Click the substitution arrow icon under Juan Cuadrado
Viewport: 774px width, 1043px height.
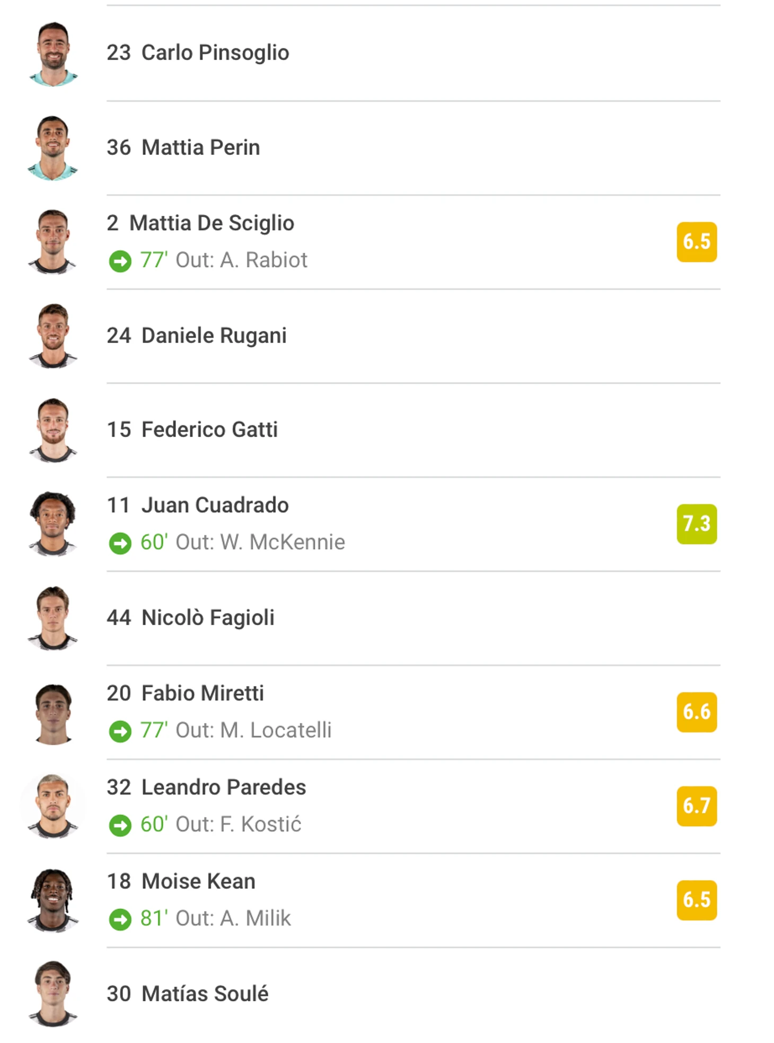click(x=120, y=543)
